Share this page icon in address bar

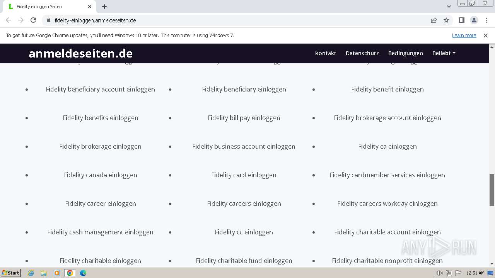(434, 20)
